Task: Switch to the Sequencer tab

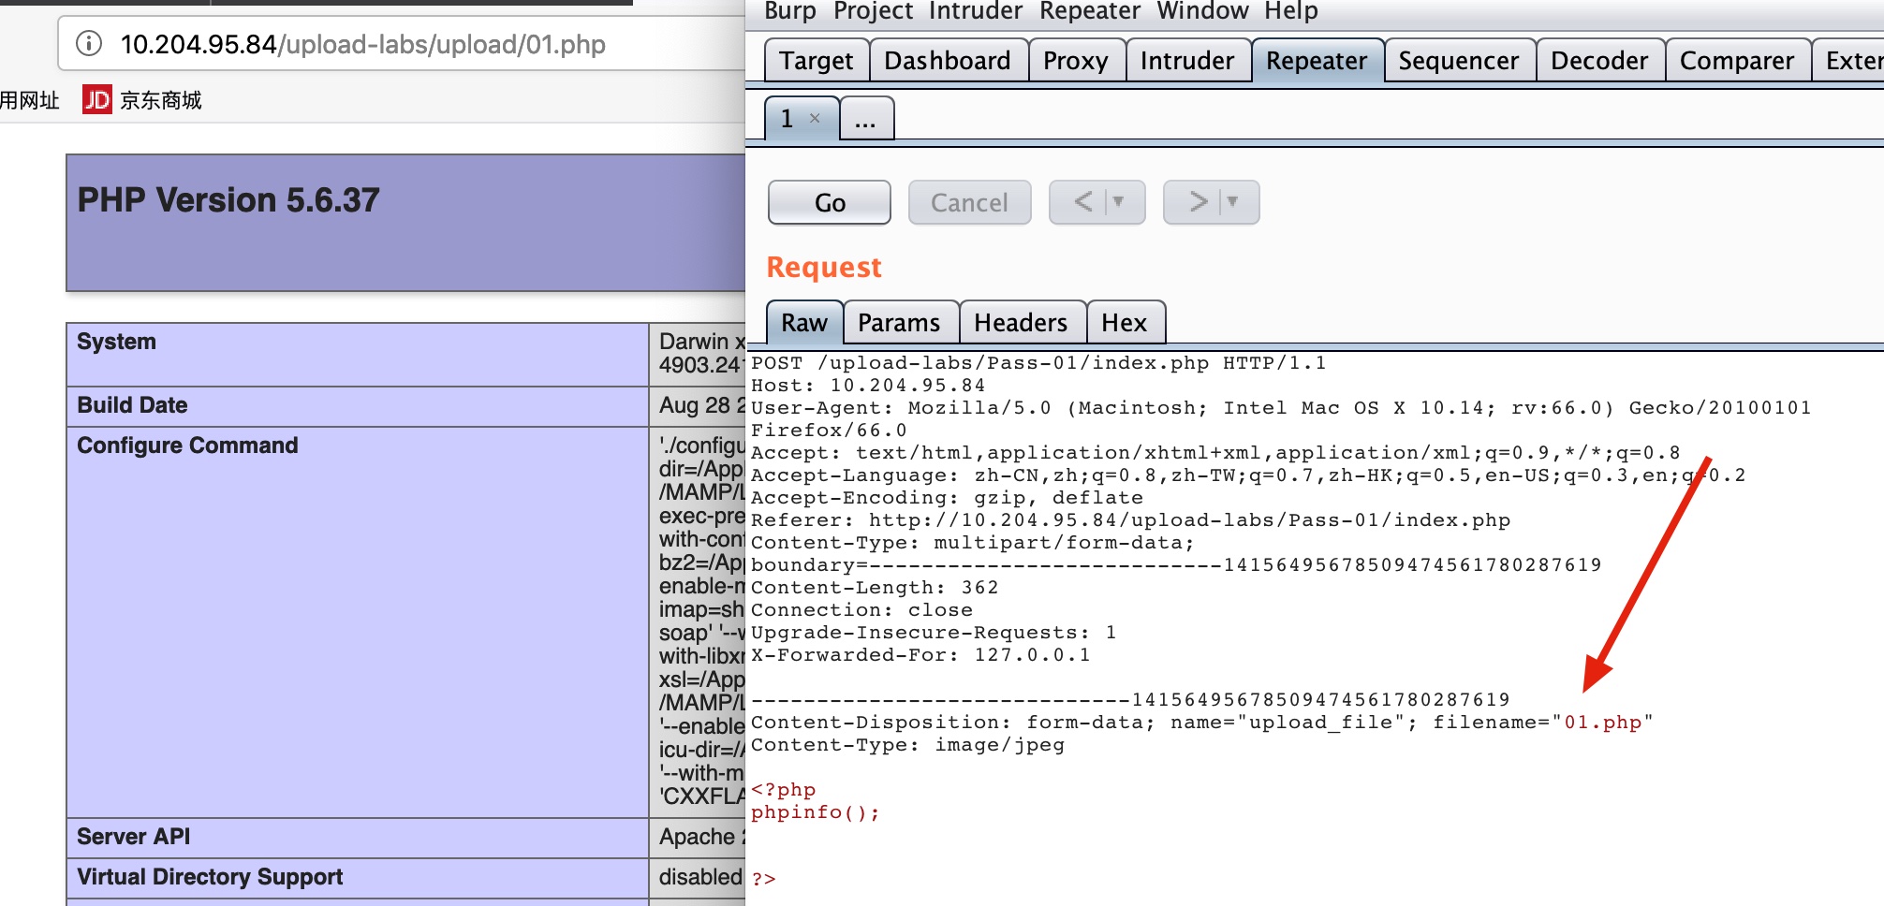Action: [1459, 61]
